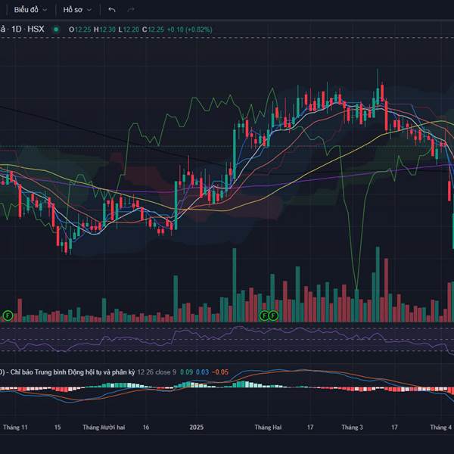
Task: Click the high value H12.30
Action: 104,30
